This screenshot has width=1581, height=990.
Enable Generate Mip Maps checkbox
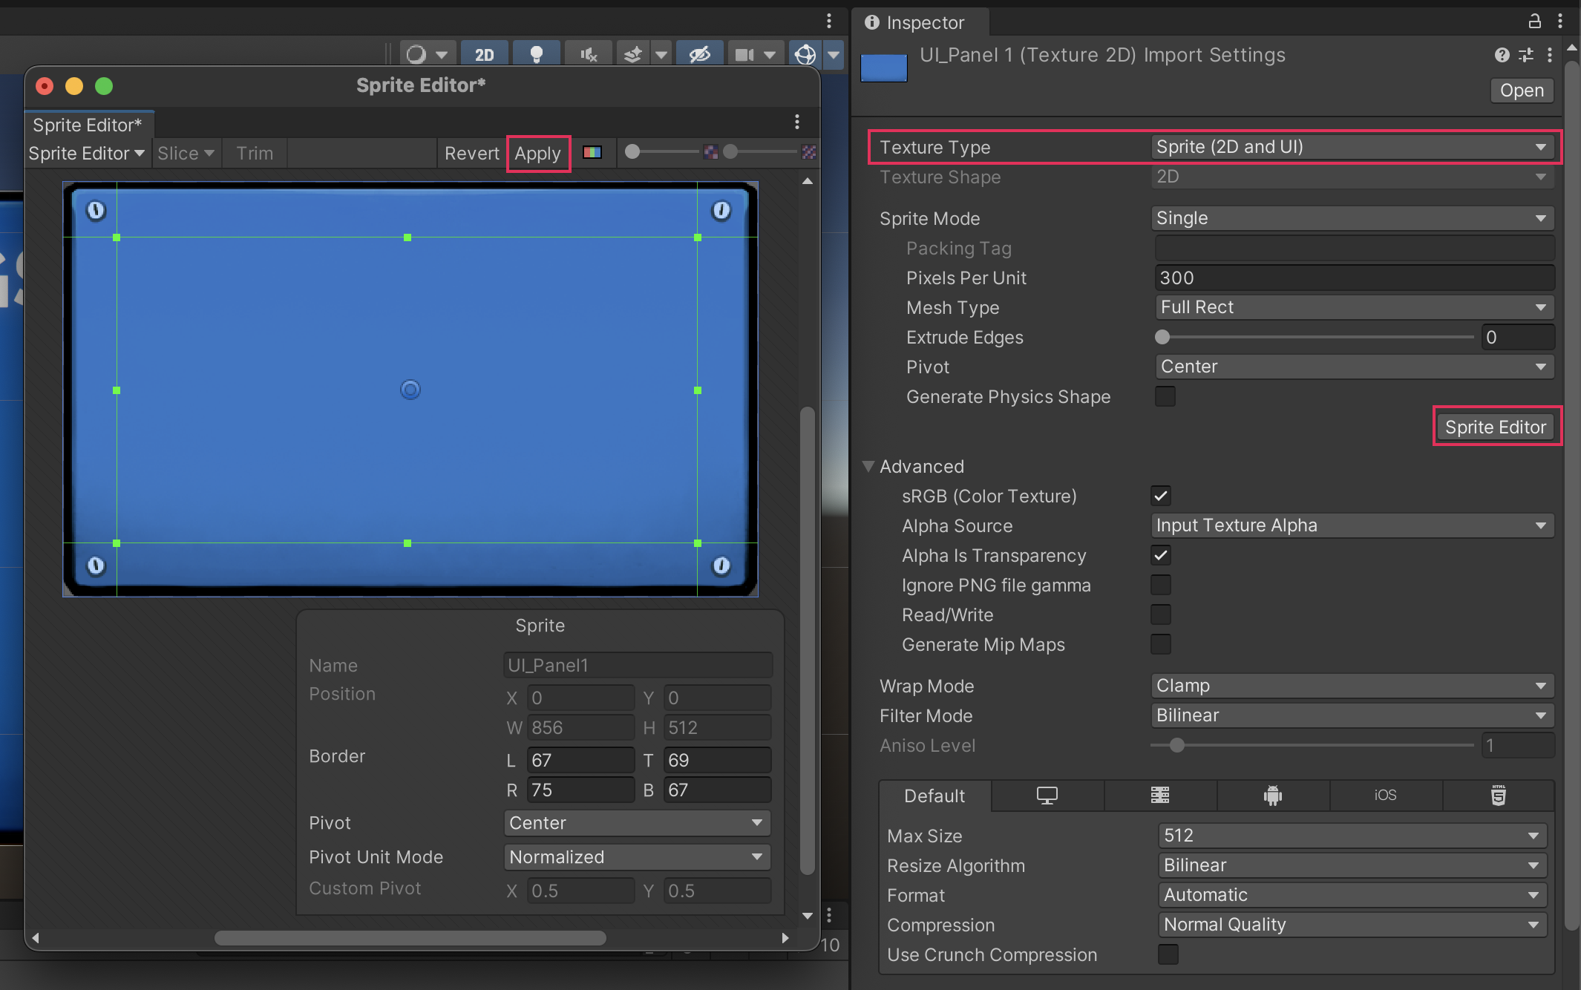point(1161,644)
